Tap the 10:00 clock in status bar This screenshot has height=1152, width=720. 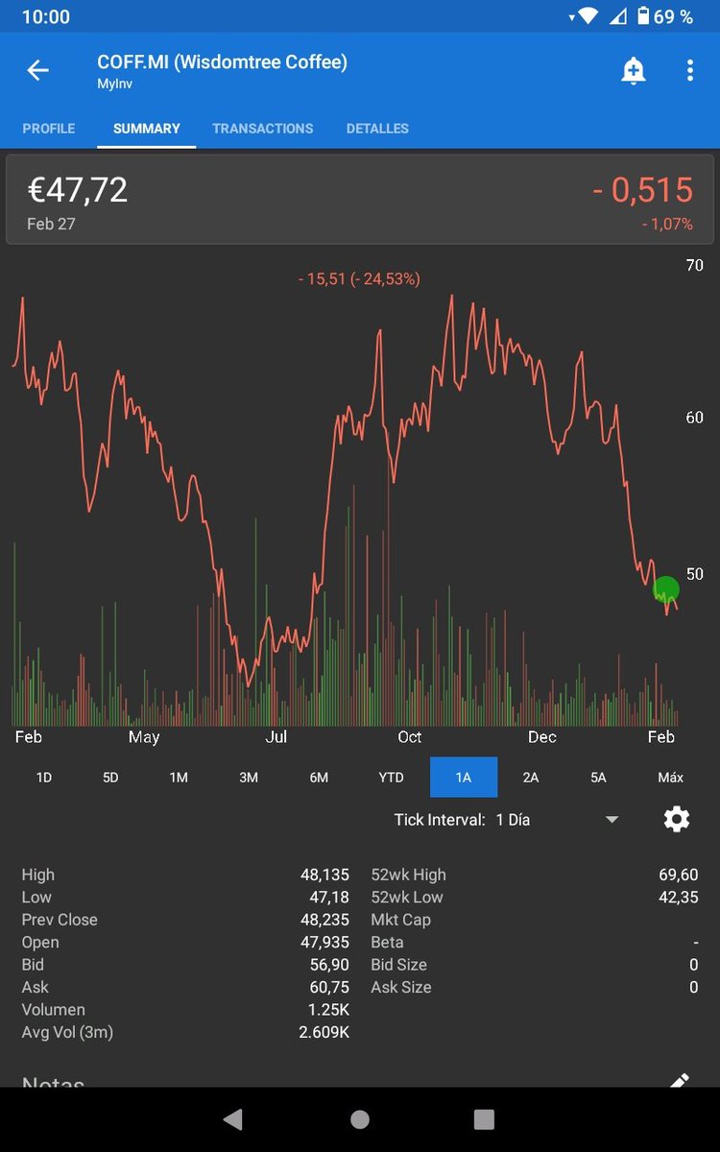(x=46, y=16)
